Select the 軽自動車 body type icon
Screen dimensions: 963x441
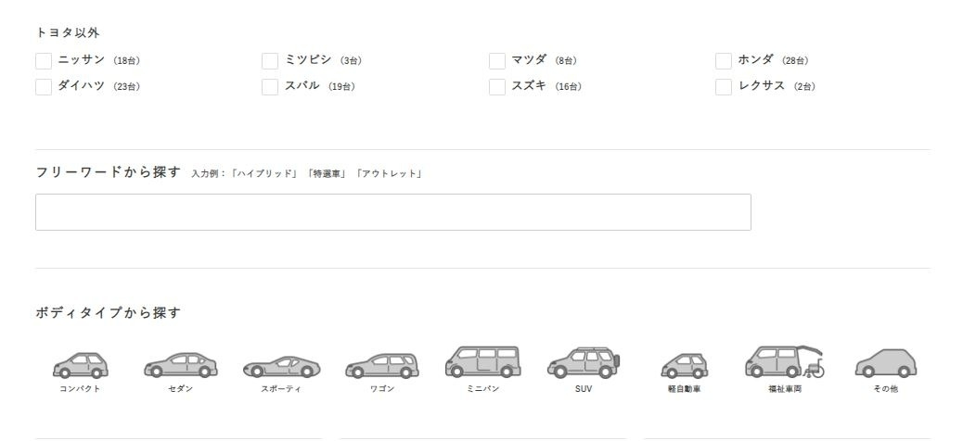point(684,366)
